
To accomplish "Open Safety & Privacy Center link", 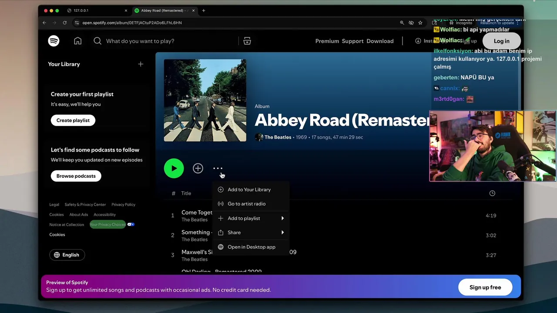I will [85, 204].
